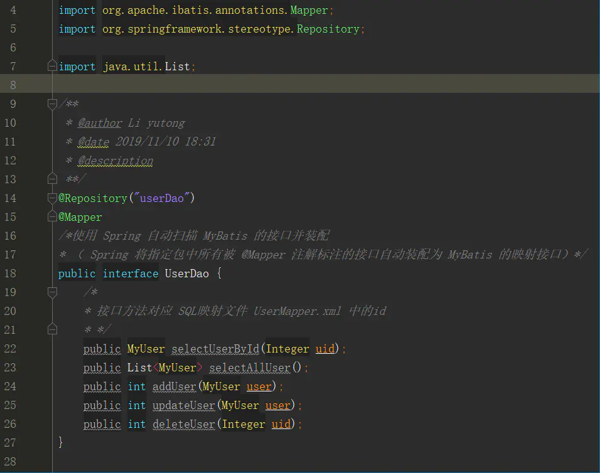
Task: Toggle the fold end marker at line 13
Action: coord(53,179)
